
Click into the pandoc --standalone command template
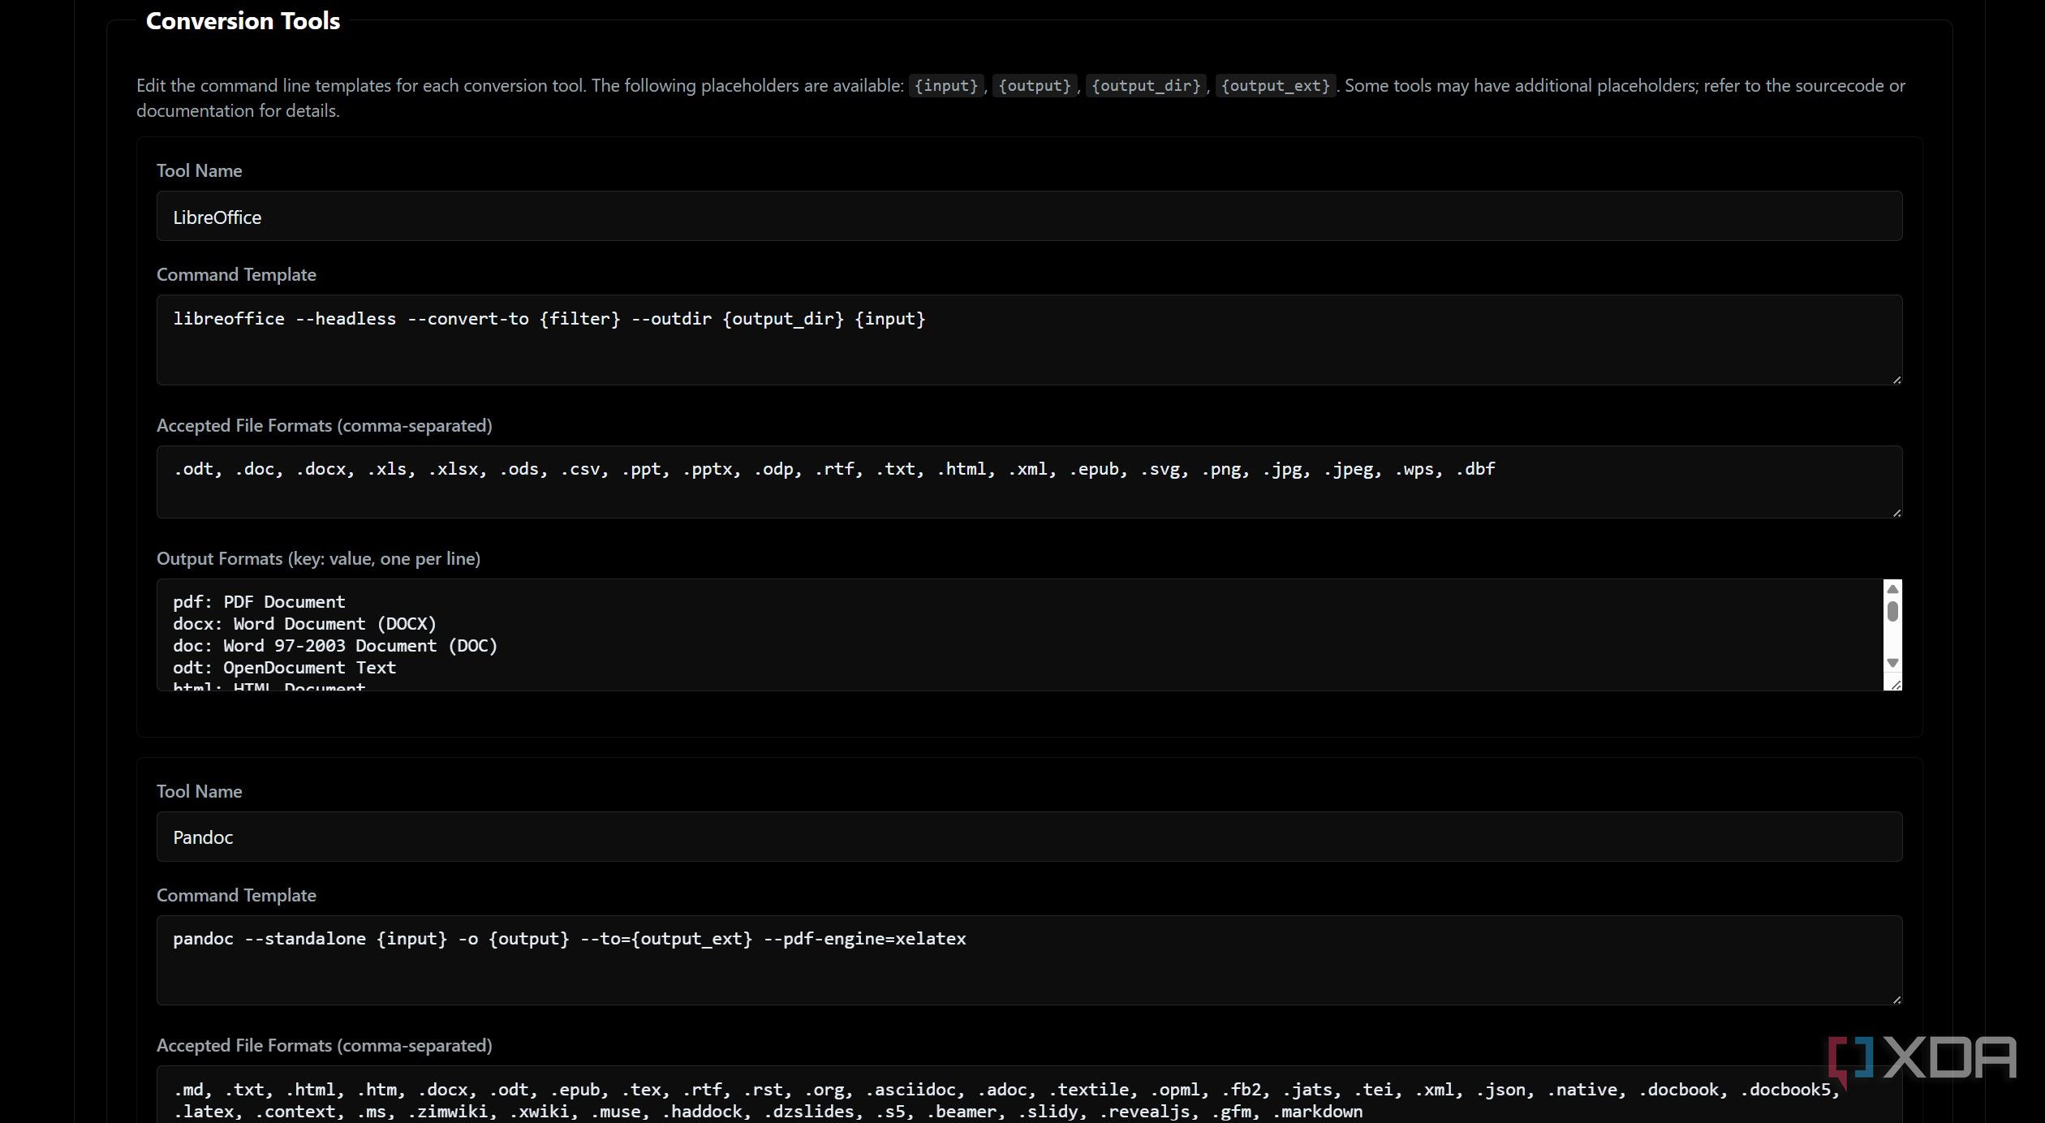[569, 939]
